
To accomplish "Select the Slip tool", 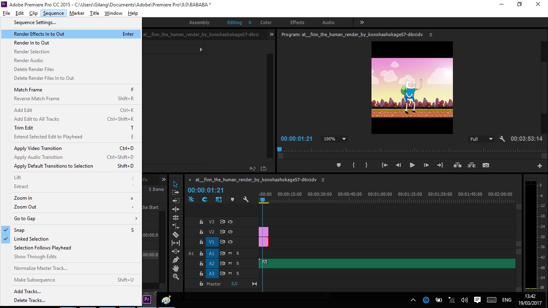I will pos(175,243).
